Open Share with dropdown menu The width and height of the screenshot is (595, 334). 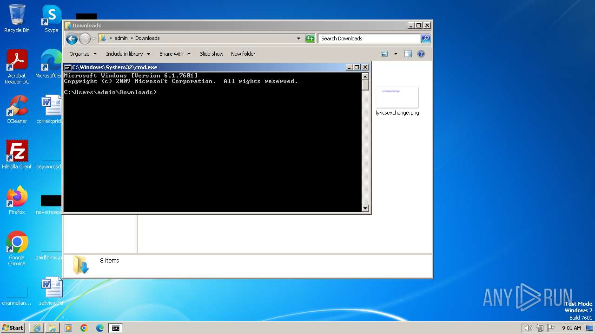click(175, 54)
